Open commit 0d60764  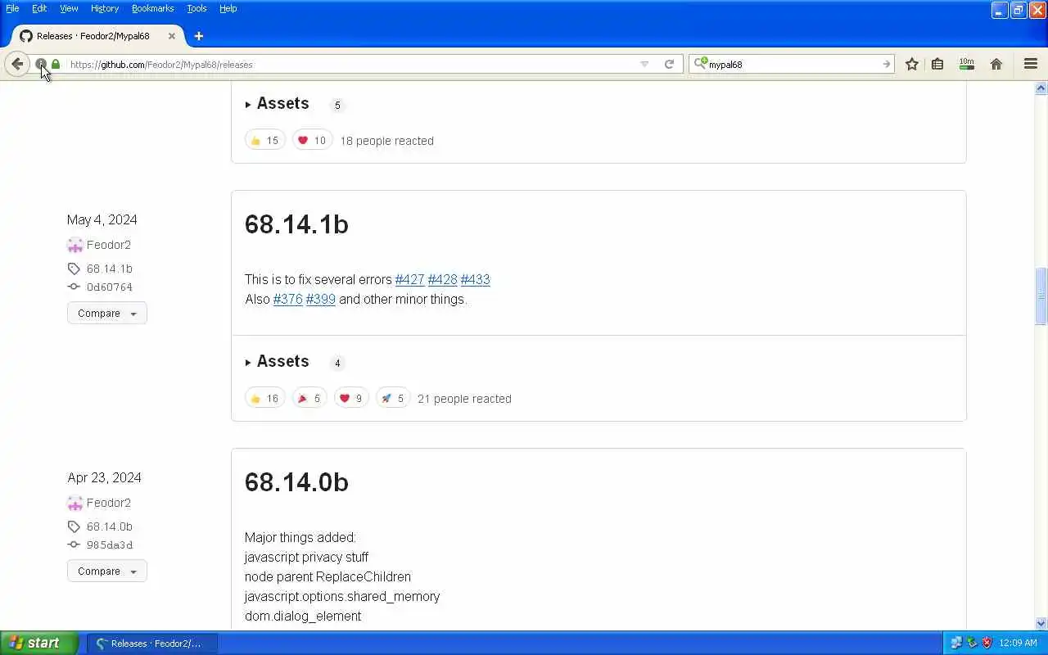click(x=109, y=287)
